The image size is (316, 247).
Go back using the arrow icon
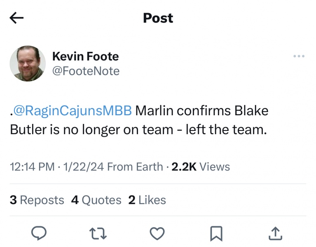click(17, 18)
